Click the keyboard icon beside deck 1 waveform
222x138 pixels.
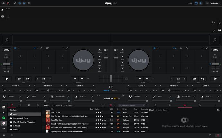2,16
